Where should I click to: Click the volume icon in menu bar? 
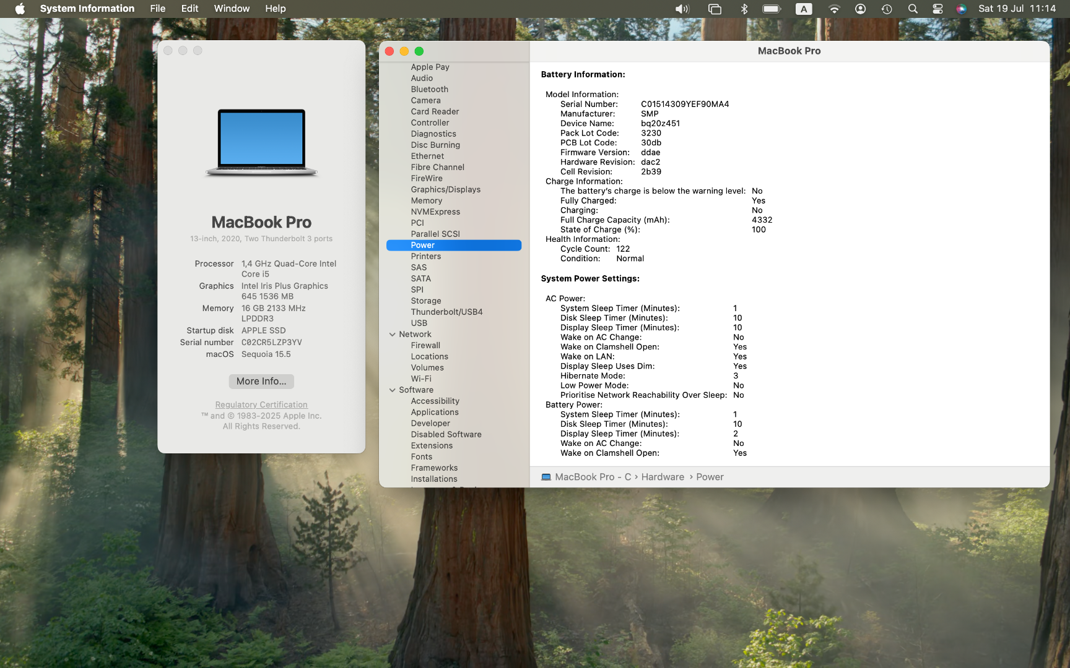pyautogui.click(x=682, y=9)
